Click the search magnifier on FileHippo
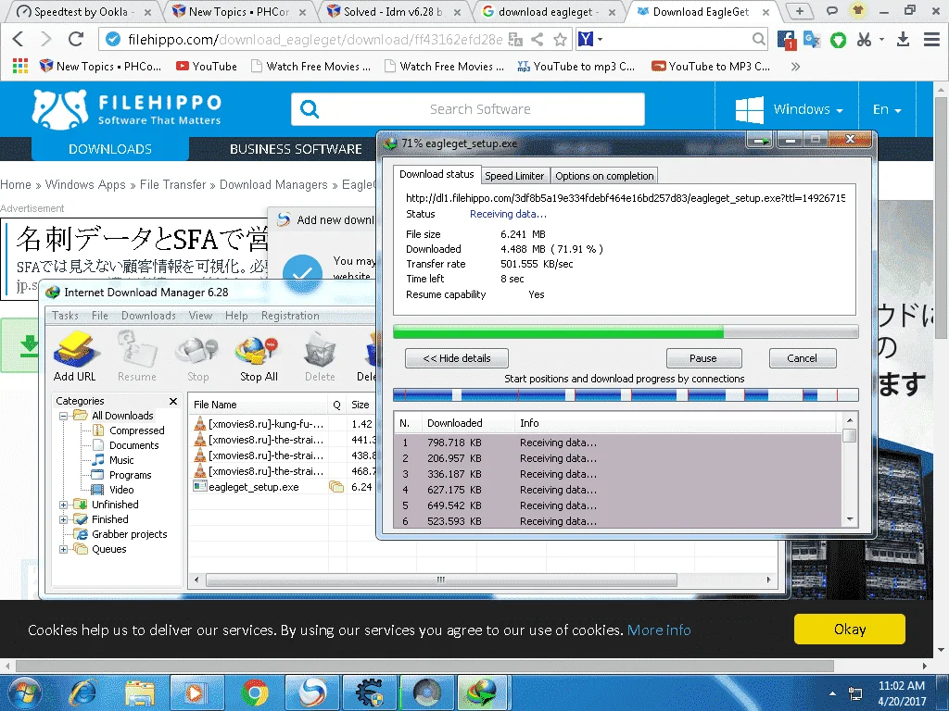Screen dimensions: 949x711 pyautogui.click(x=310, y=109)
